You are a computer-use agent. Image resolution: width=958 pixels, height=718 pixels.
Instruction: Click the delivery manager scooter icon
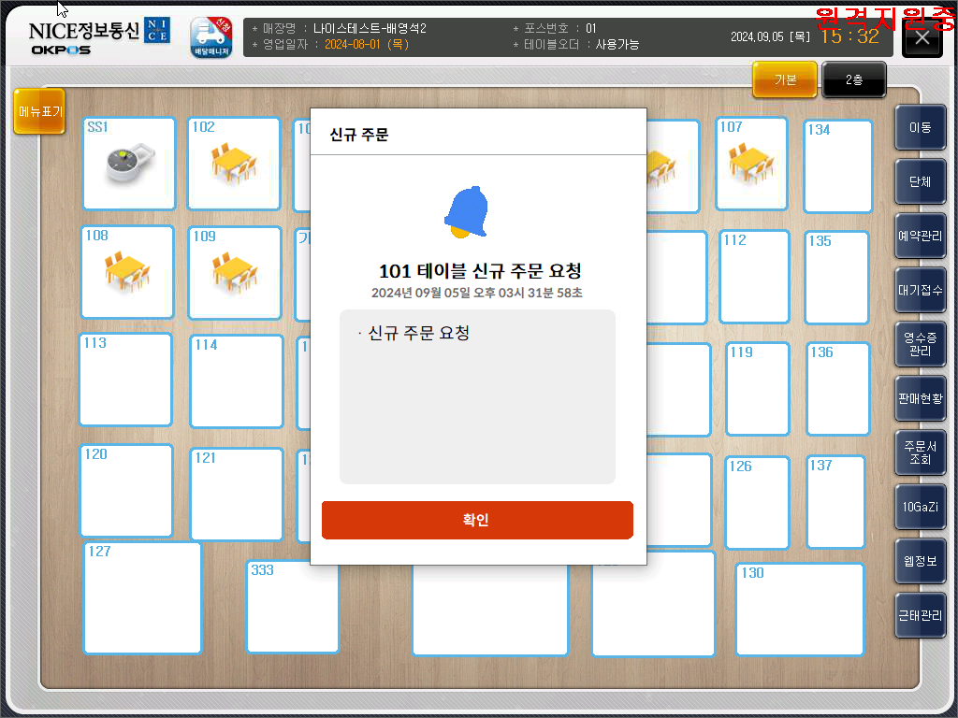click(211, 37)
